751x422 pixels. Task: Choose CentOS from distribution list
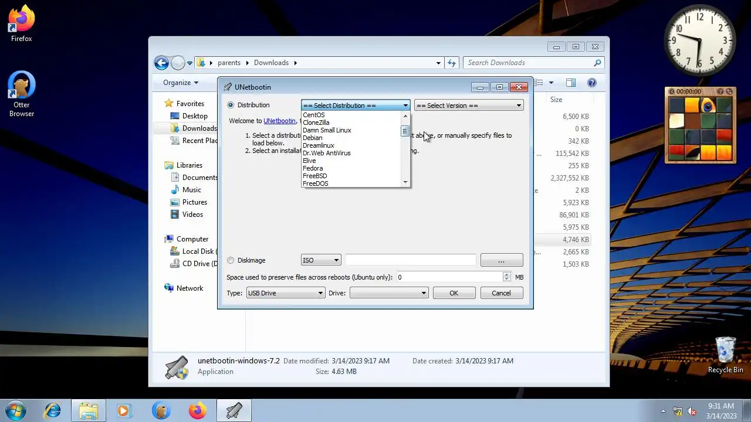tap(351, 115)
